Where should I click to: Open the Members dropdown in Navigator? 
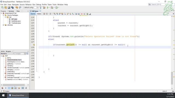coord(7,54)
